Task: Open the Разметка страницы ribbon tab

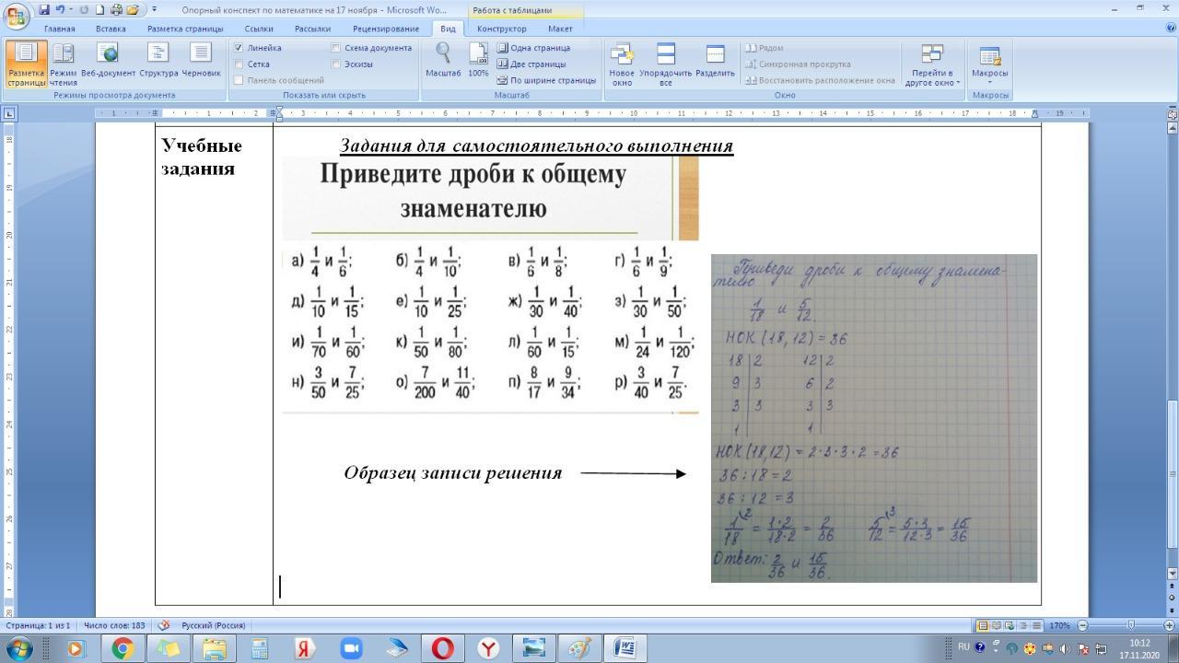Action: pos(185,29)
